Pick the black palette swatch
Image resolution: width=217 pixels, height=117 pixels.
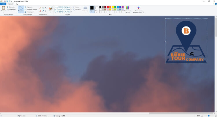click(x=100, y=7)
